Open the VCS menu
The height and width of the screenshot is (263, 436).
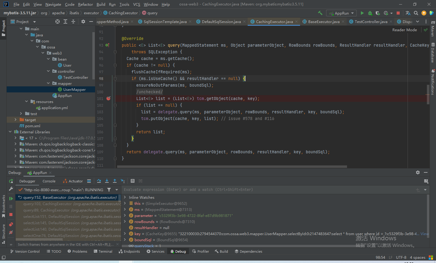(137, 4)
